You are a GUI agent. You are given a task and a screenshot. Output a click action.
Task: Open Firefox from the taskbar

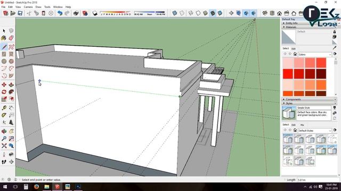(36, 186)
